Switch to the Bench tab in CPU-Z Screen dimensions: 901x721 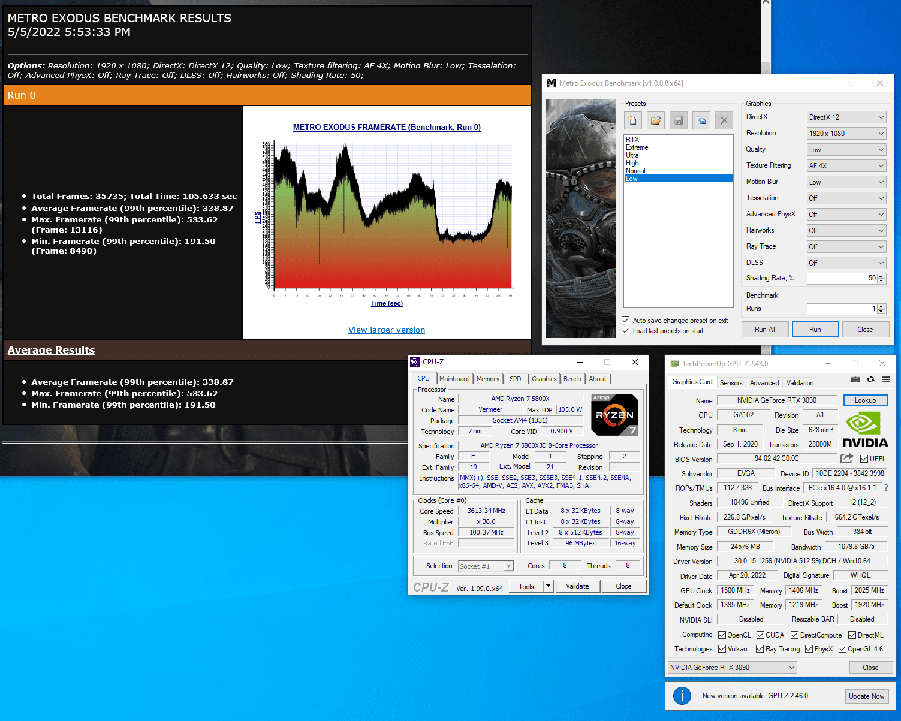[x=572, y=379]
